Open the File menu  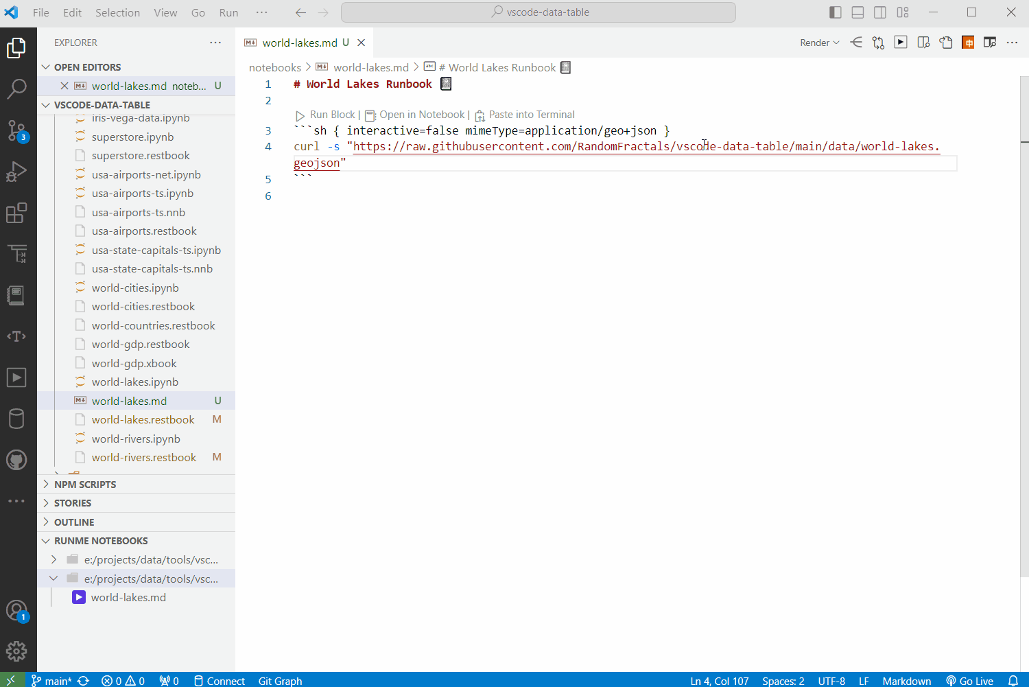pyautogui.click(x=41, y=12)
